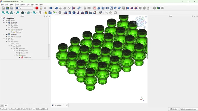198x111 pixels.
Task: Click the Variable Link braces icon
Action: 60,13
